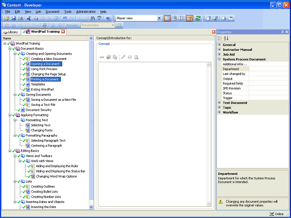Toggle the first outline layout view button
This screenshot has height=218, width=291.
tap(167, 18)
